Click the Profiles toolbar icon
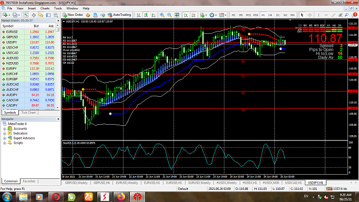The image size is (359, 202). tap(15, 15)
